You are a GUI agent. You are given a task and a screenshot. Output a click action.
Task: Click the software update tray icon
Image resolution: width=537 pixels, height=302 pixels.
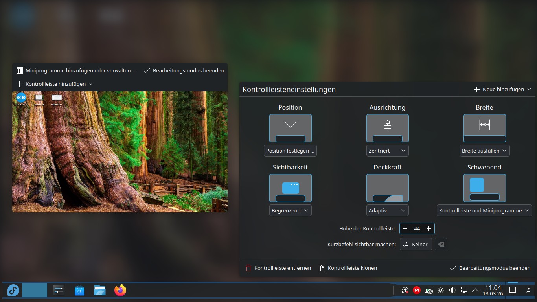click(405, 290)
